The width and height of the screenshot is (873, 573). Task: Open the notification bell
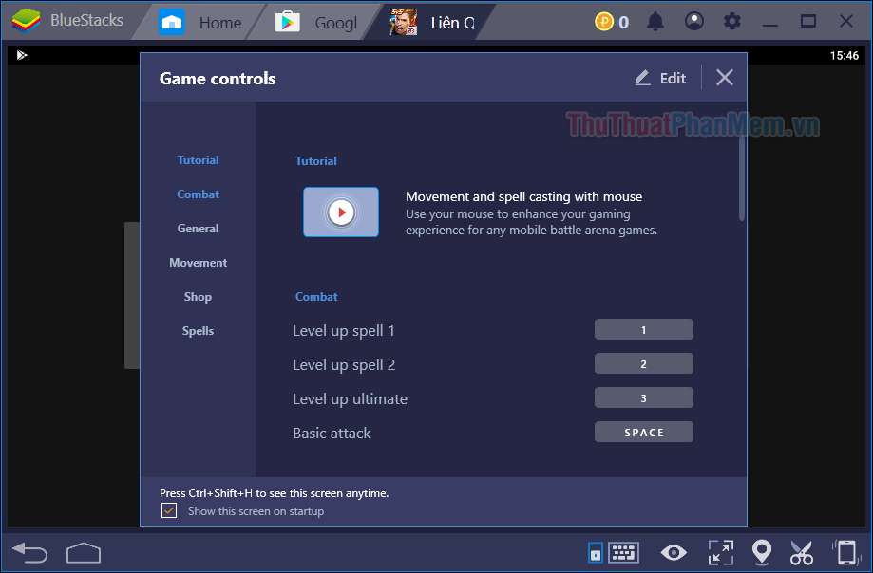[x=655, y=21]
